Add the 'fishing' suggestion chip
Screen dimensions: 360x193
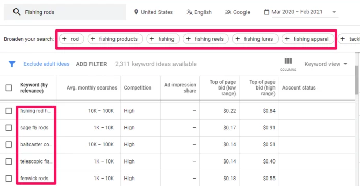[163, 39]
